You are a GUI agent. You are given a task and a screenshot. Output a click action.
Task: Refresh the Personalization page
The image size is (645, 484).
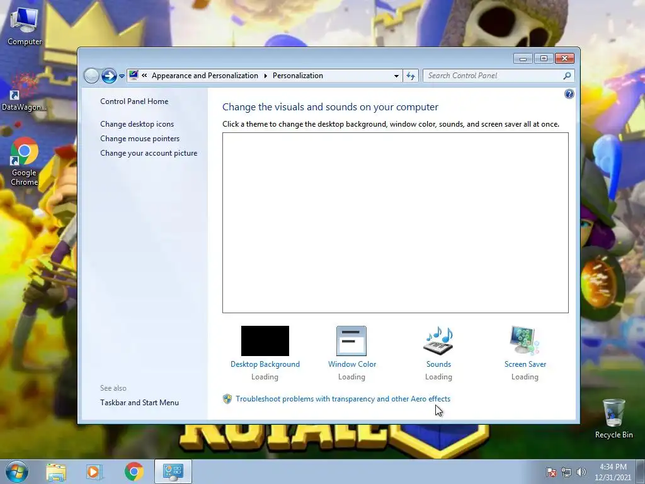pyautogui.click(x=411, y=76)
